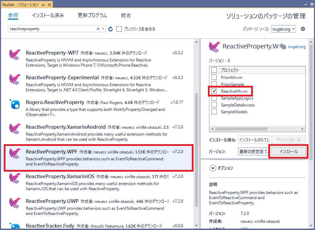Open NuGet settings gear icon
The height and width of the screenshot is (230, 315).
pyautogui.click(x=303, y=29)
